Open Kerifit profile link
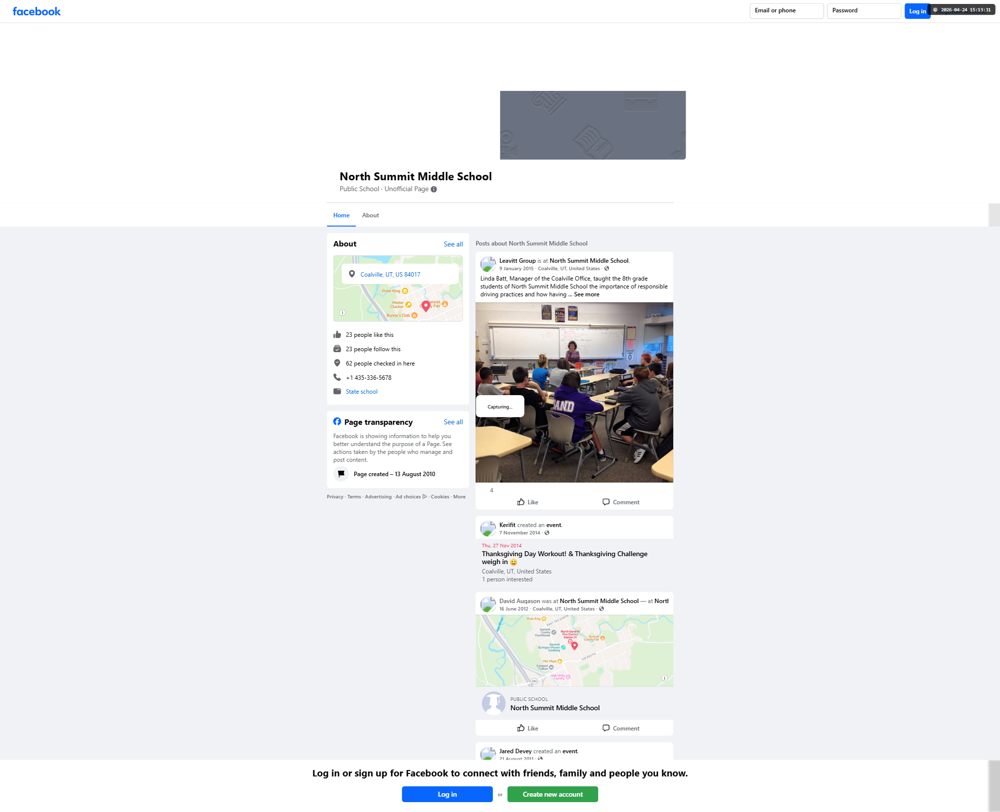 tap(507, 525)
